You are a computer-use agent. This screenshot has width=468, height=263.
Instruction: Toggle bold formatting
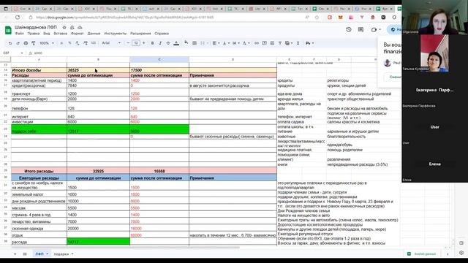(153, 43)
